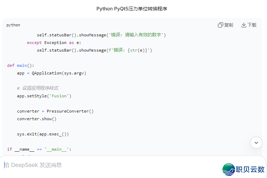Click on converter.show() code line
This screenshot has height=178, width=267.
click(x=36, y=119)
